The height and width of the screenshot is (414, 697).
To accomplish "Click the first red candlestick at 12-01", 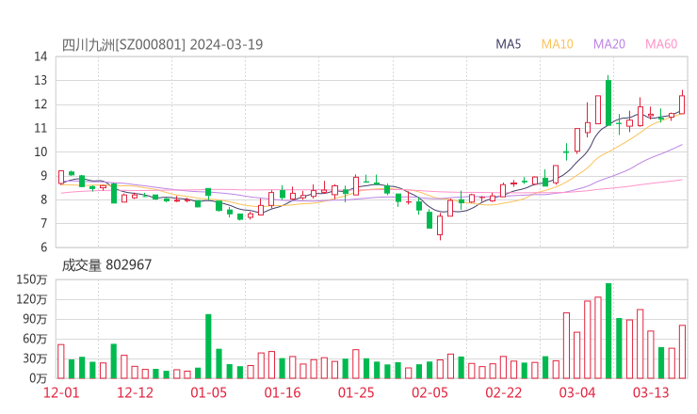I will [61, 177].
